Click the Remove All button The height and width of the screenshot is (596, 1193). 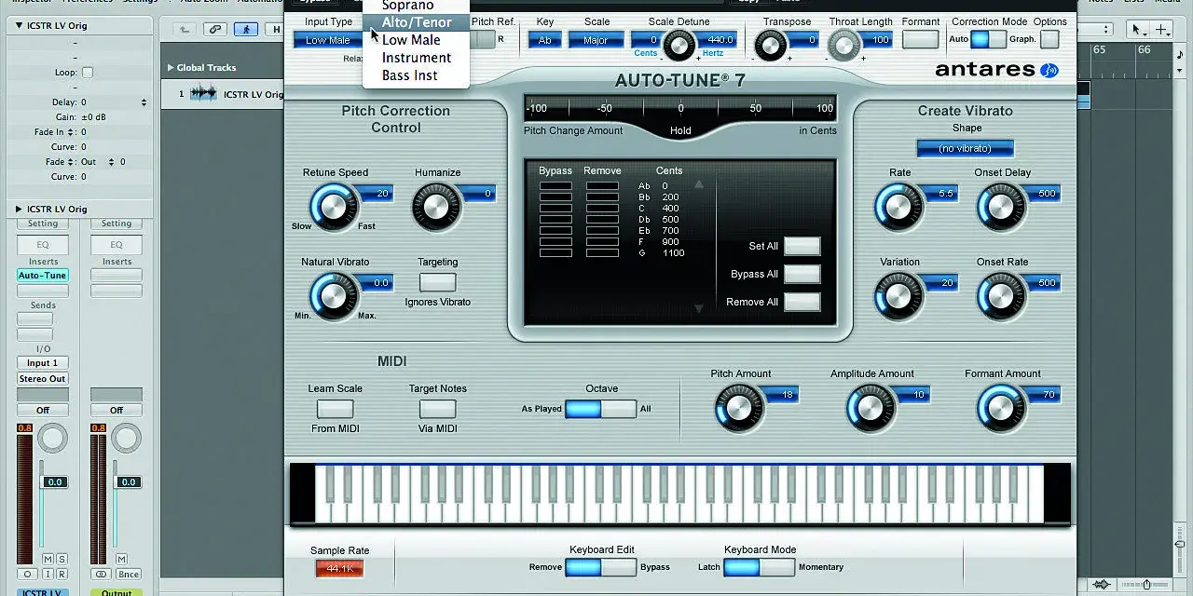coord(802,302)
